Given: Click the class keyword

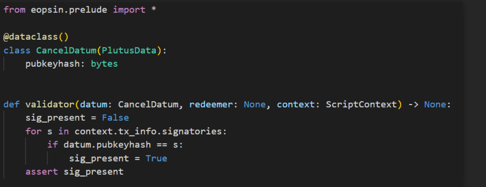Looking at the screenshot, I should [x=17, y=50].
